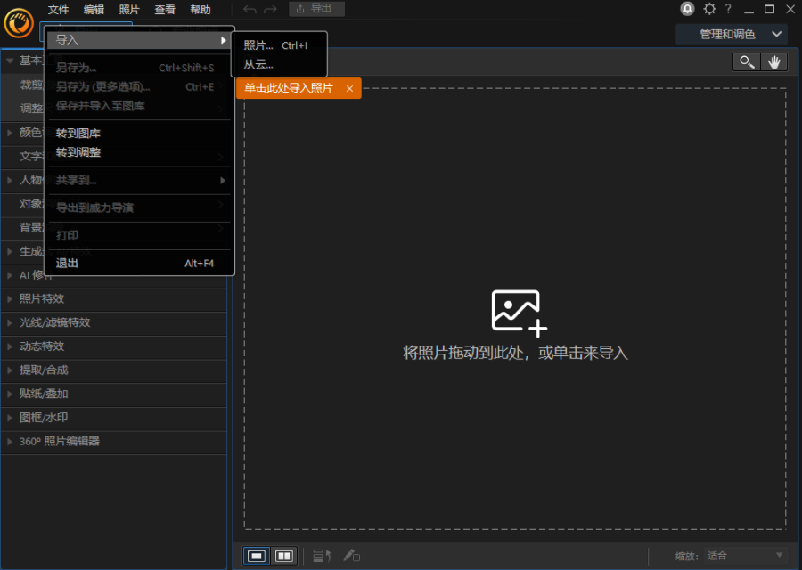Viewport: 802px width, 570px height.
Task: Open help question mark icon
Action: [x=728, y=9]
